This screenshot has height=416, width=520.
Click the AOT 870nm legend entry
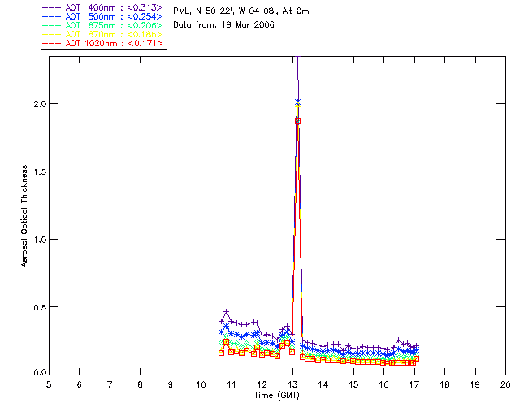[103, 34]
